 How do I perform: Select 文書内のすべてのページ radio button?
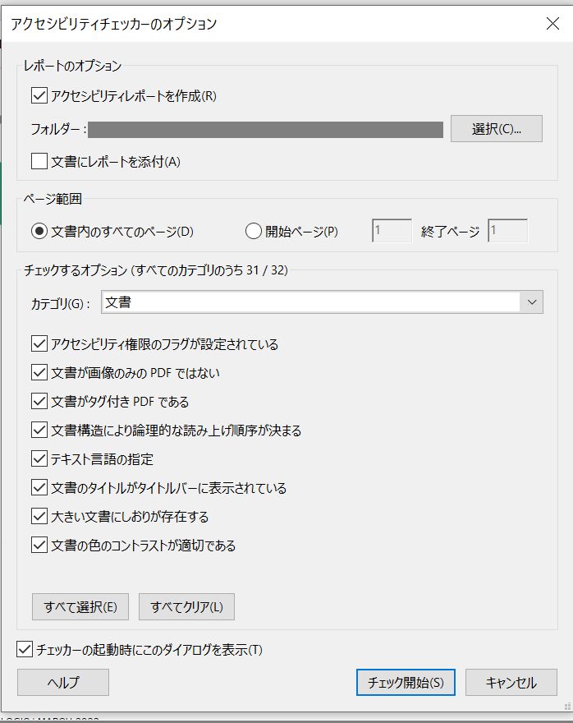[39, 231]
